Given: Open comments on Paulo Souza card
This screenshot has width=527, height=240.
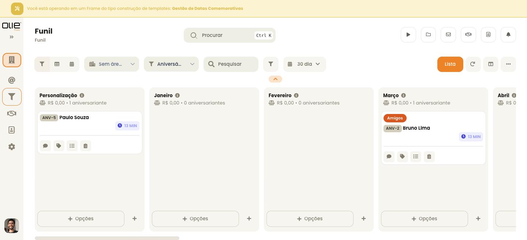Looking at the screenshot, I should click(x=45, y=146).
